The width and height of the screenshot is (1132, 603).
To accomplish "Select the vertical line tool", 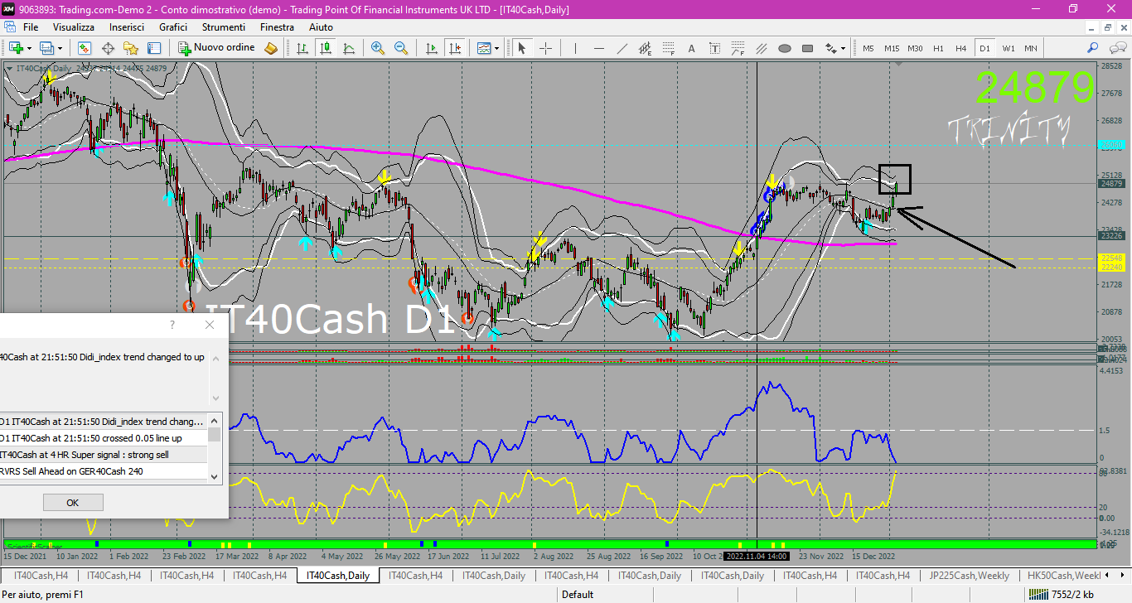I will click(x=575, y=48).
